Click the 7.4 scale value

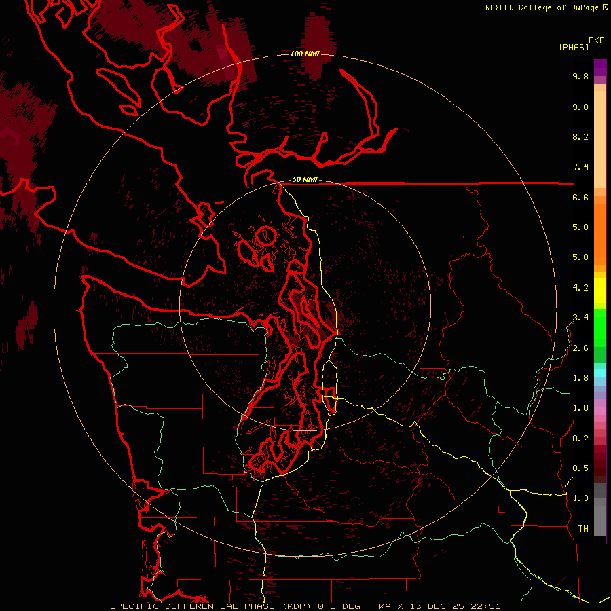coord(580,167)
